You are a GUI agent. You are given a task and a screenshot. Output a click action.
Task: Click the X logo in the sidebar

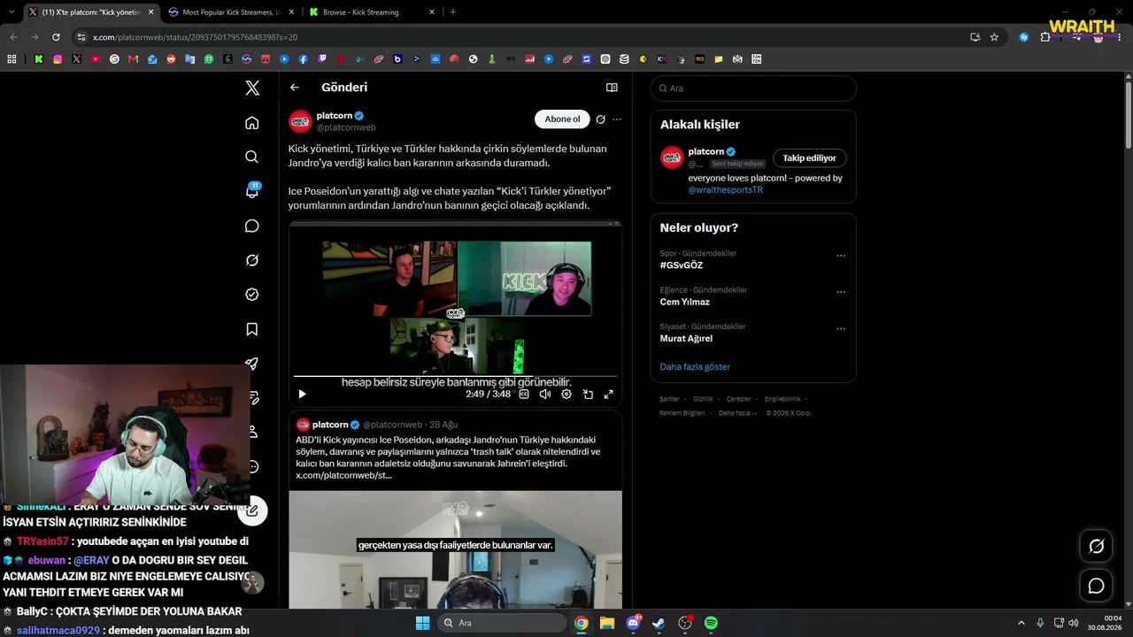tap(252, 88)
